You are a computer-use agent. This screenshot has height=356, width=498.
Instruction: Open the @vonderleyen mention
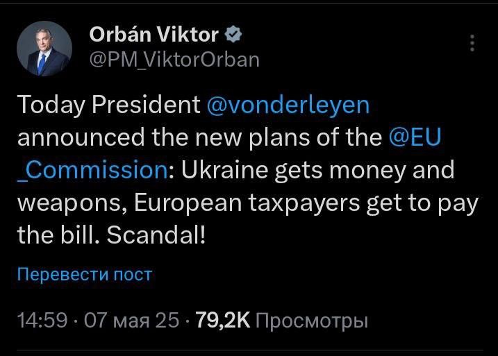point(290,105)
